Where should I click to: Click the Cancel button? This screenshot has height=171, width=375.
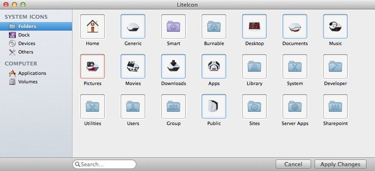pyautogui.click(x=293, y=164)
